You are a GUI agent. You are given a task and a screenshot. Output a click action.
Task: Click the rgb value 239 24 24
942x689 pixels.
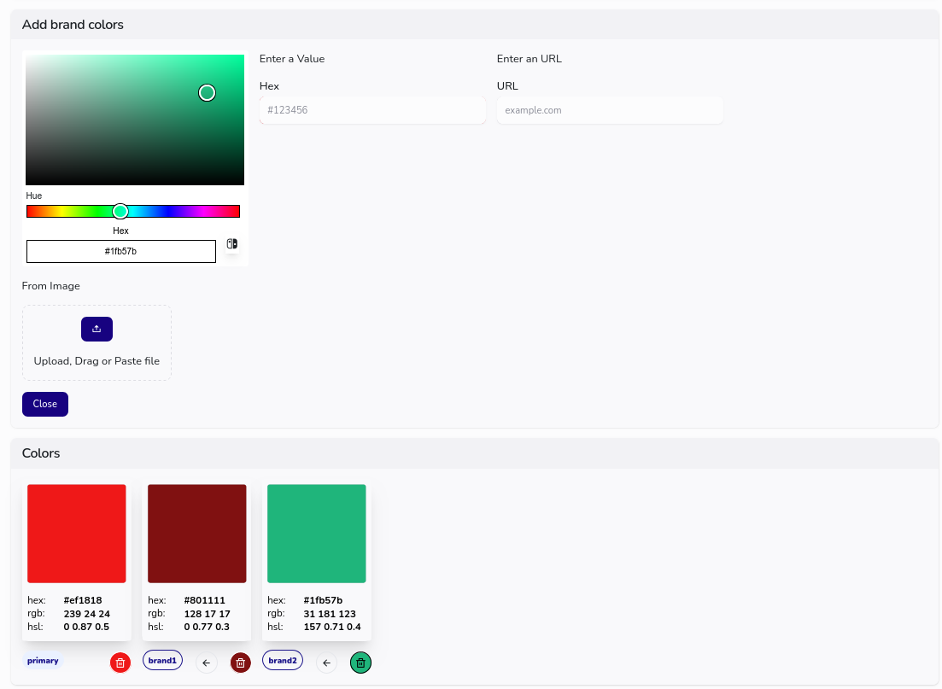(x=86, y=614)
